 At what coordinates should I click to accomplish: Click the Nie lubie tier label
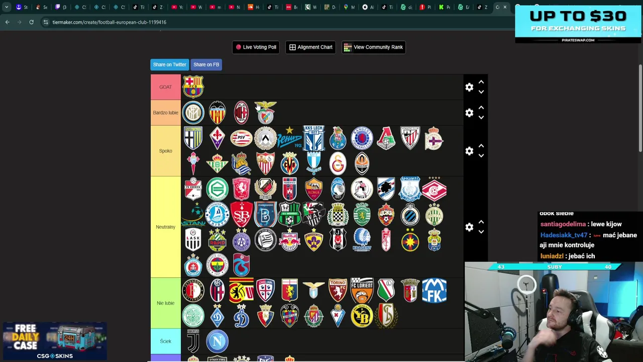point(165,303)
